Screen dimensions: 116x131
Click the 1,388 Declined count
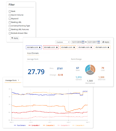101,77
